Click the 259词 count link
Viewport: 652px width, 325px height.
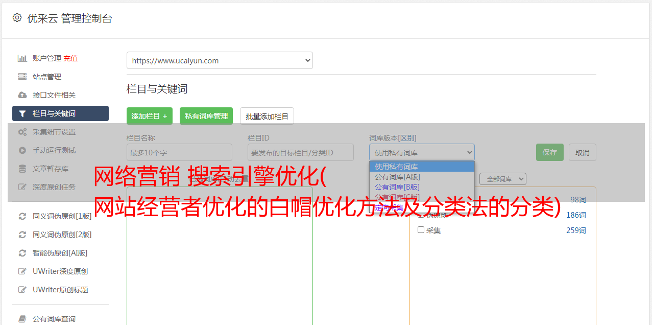click(576, 230)
